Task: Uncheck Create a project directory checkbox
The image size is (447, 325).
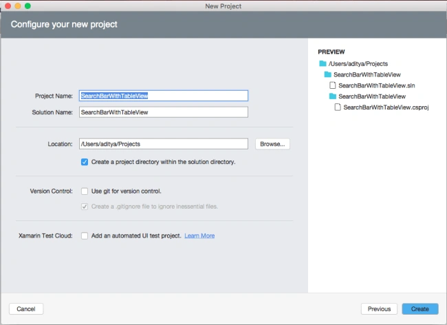Action: 85,162
